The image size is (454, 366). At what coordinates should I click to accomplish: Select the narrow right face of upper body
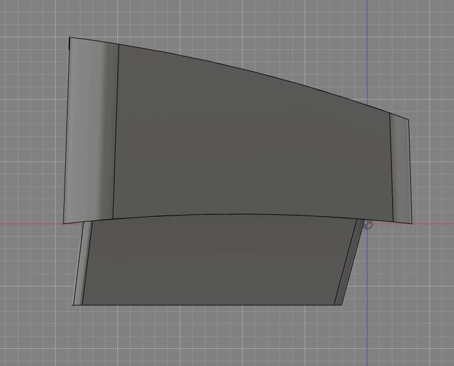tap(400, 169)
